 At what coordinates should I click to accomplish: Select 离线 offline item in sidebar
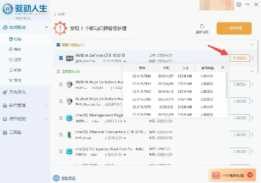coord(15,80)
